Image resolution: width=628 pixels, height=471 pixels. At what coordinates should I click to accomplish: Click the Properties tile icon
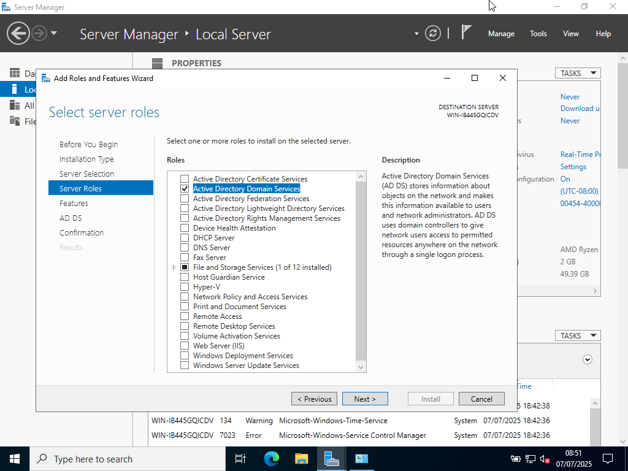[x=158, y=63]
